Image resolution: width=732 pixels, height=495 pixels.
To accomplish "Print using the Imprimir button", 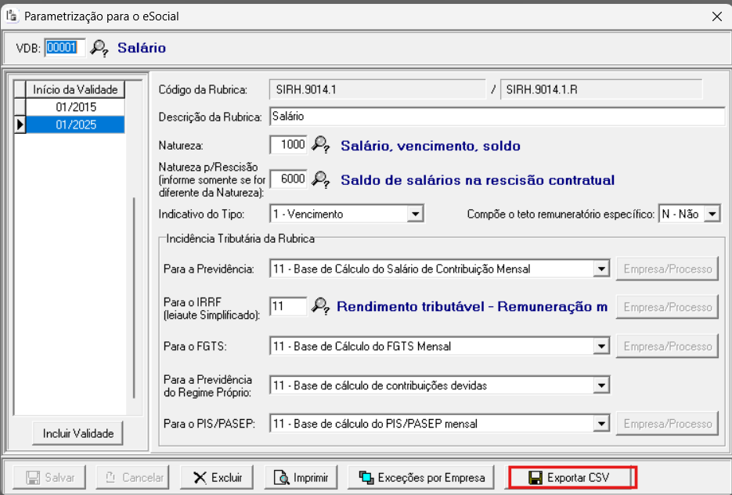I will pos(300,477).
